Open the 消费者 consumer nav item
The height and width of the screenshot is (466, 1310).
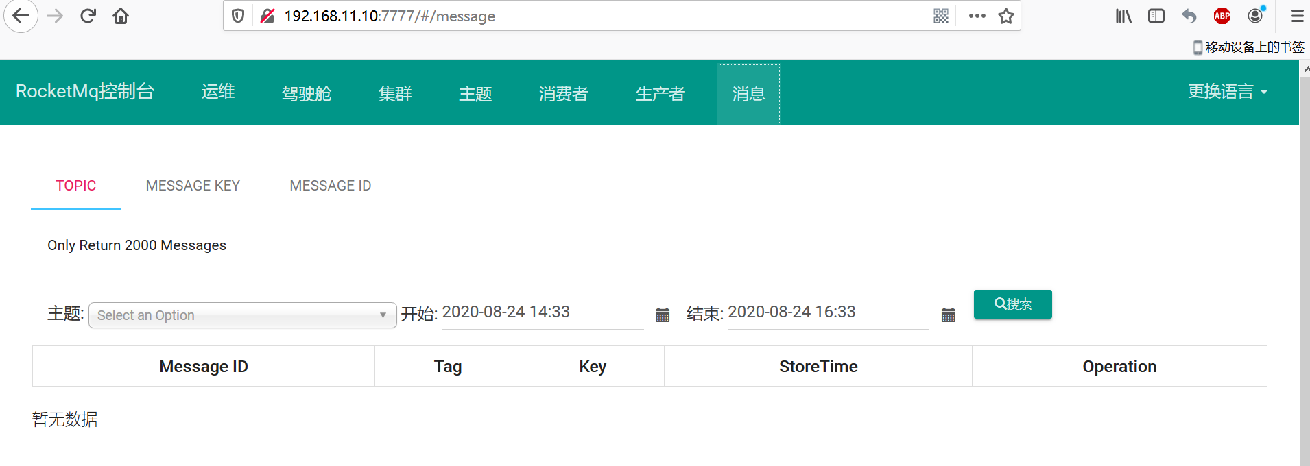tap(564, 94)
